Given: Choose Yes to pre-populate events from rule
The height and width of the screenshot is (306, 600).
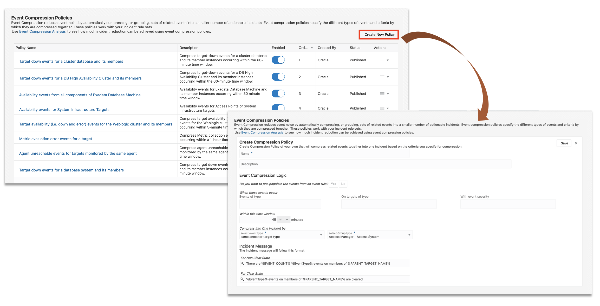Looking at the screenshot, I should (x=333, y=184).
